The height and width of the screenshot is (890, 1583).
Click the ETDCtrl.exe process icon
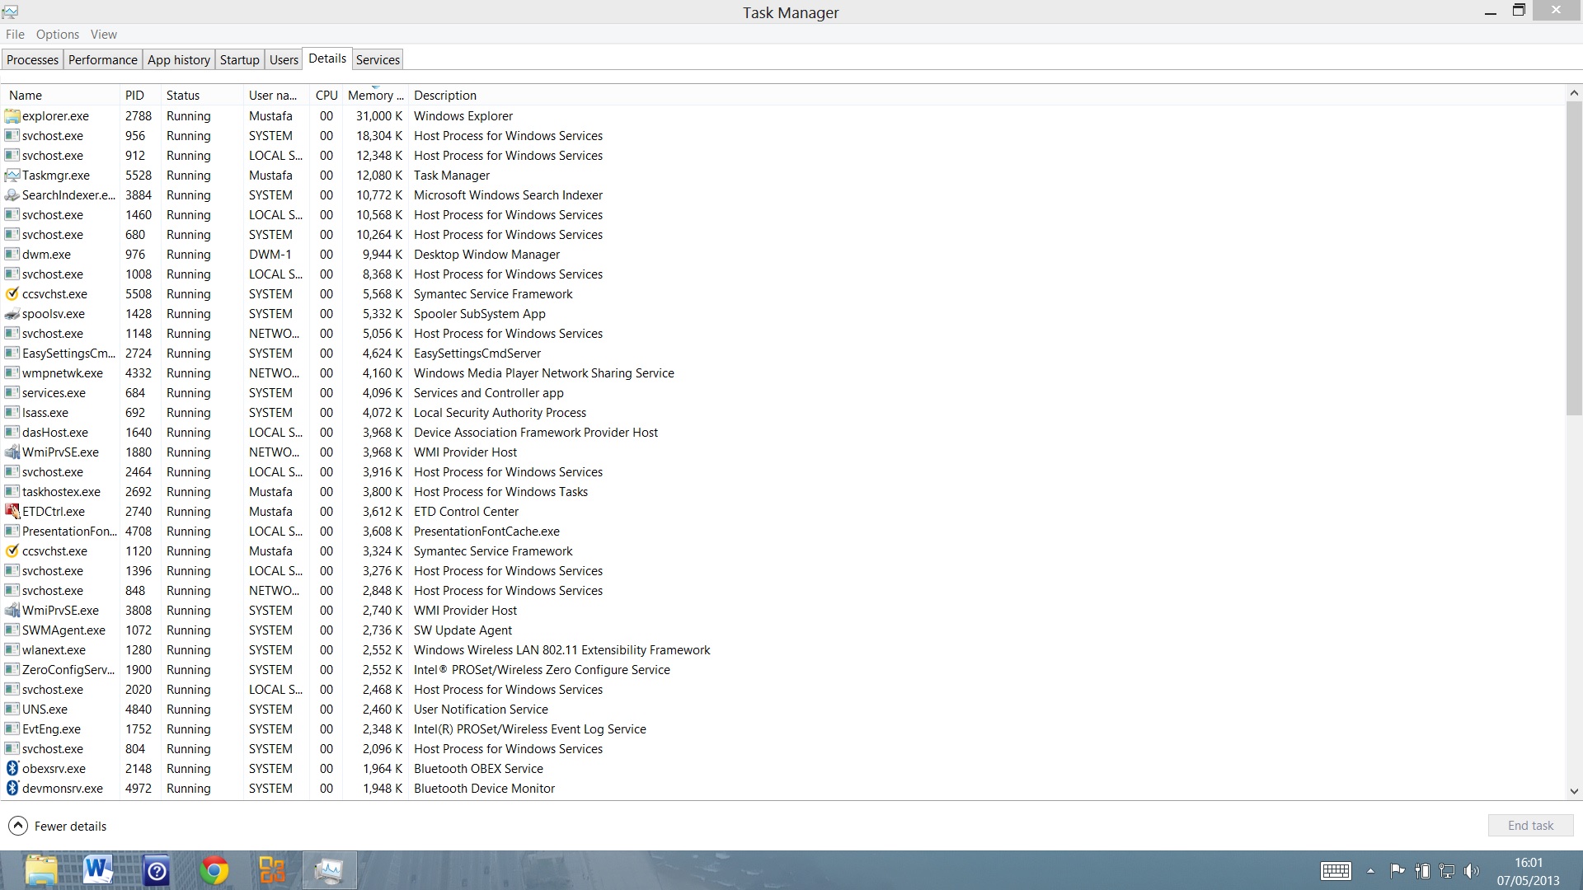[12, 512]
